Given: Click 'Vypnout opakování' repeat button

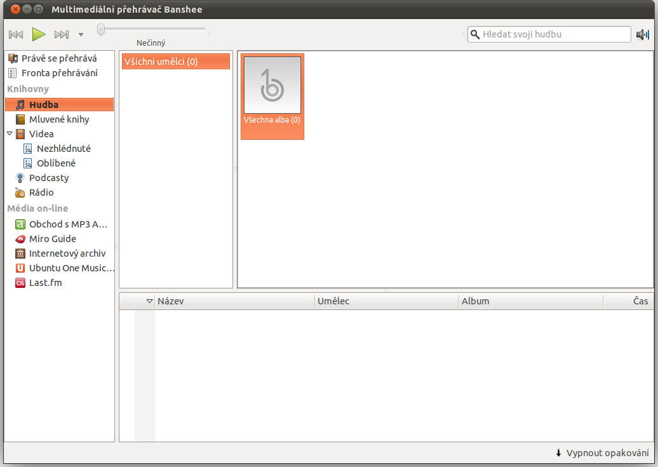Looking at the screenshot, I should tap(601, 453).
